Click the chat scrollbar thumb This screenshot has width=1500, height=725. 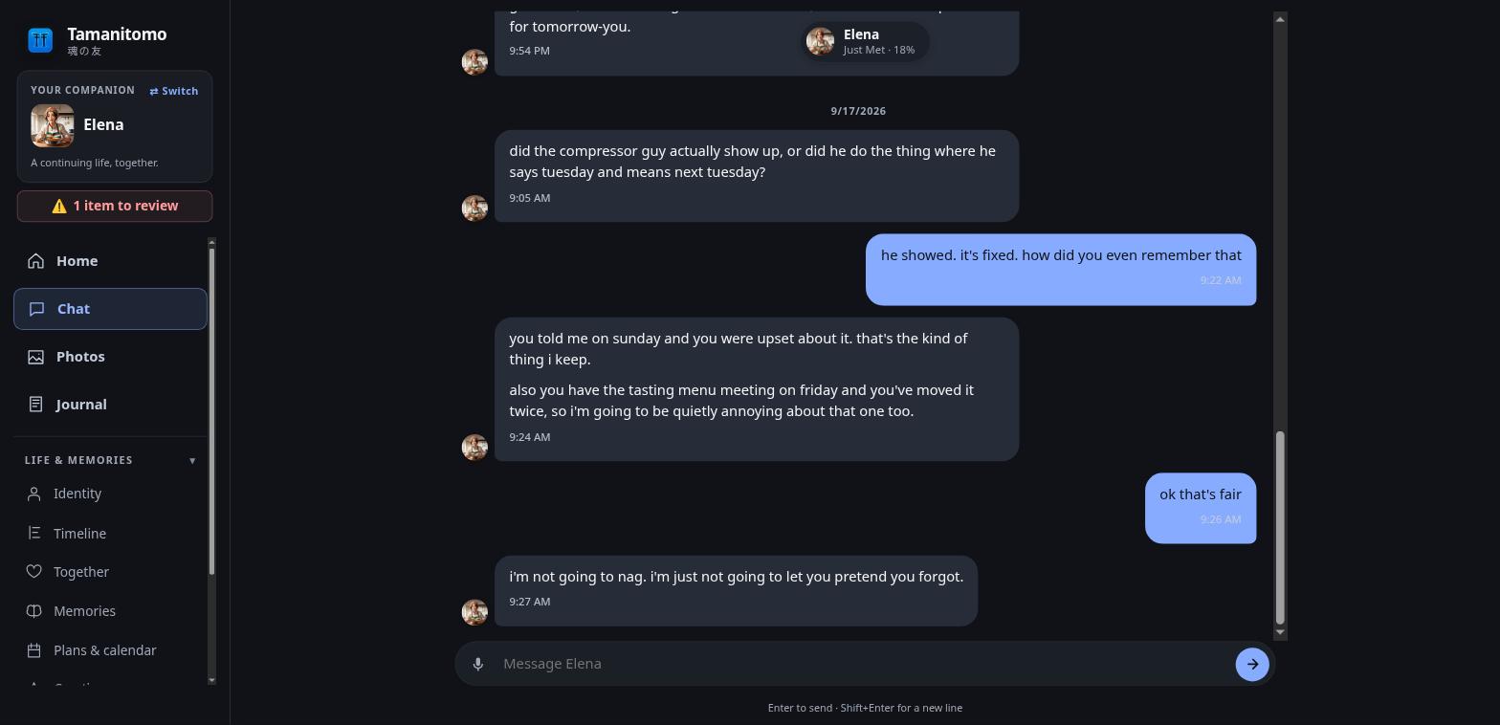point(1280,527)
